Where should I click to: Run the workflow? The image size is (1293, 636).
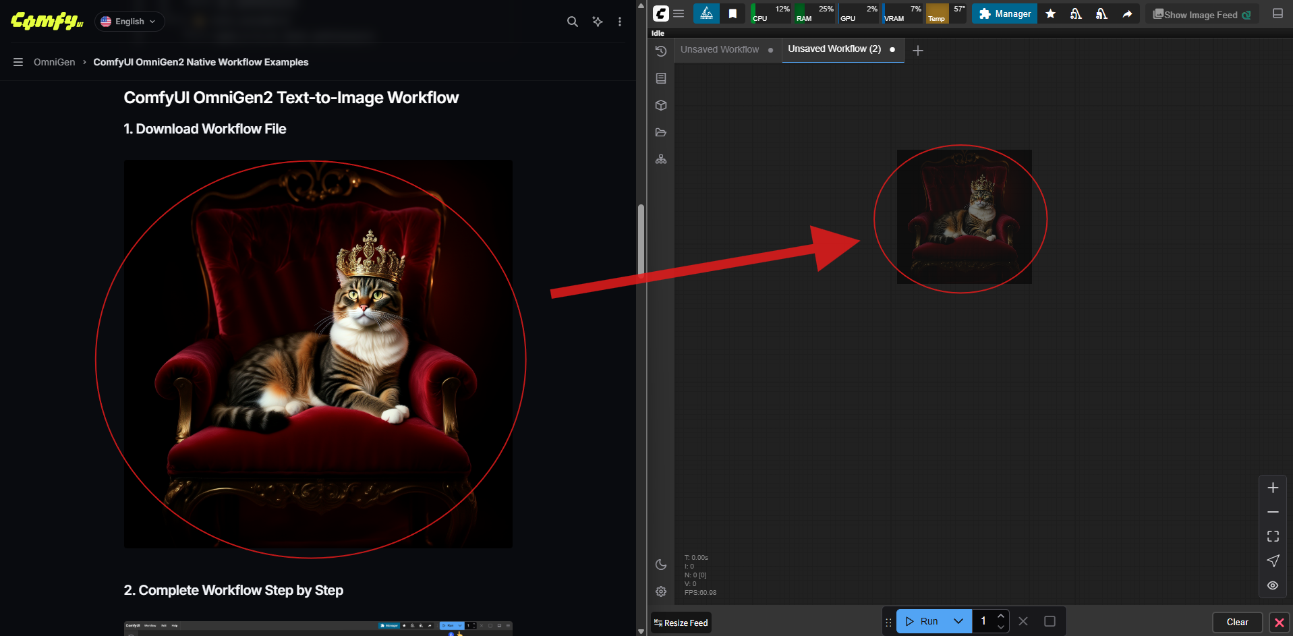pyautogui.click(x=921, y=621)
